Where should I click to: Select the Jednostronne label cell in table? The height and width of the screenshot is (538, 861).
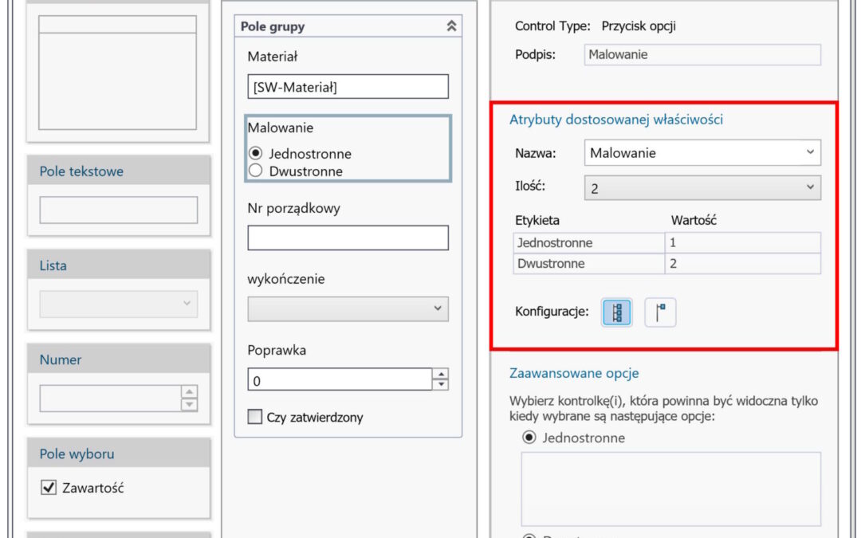[x=589, y=243]
